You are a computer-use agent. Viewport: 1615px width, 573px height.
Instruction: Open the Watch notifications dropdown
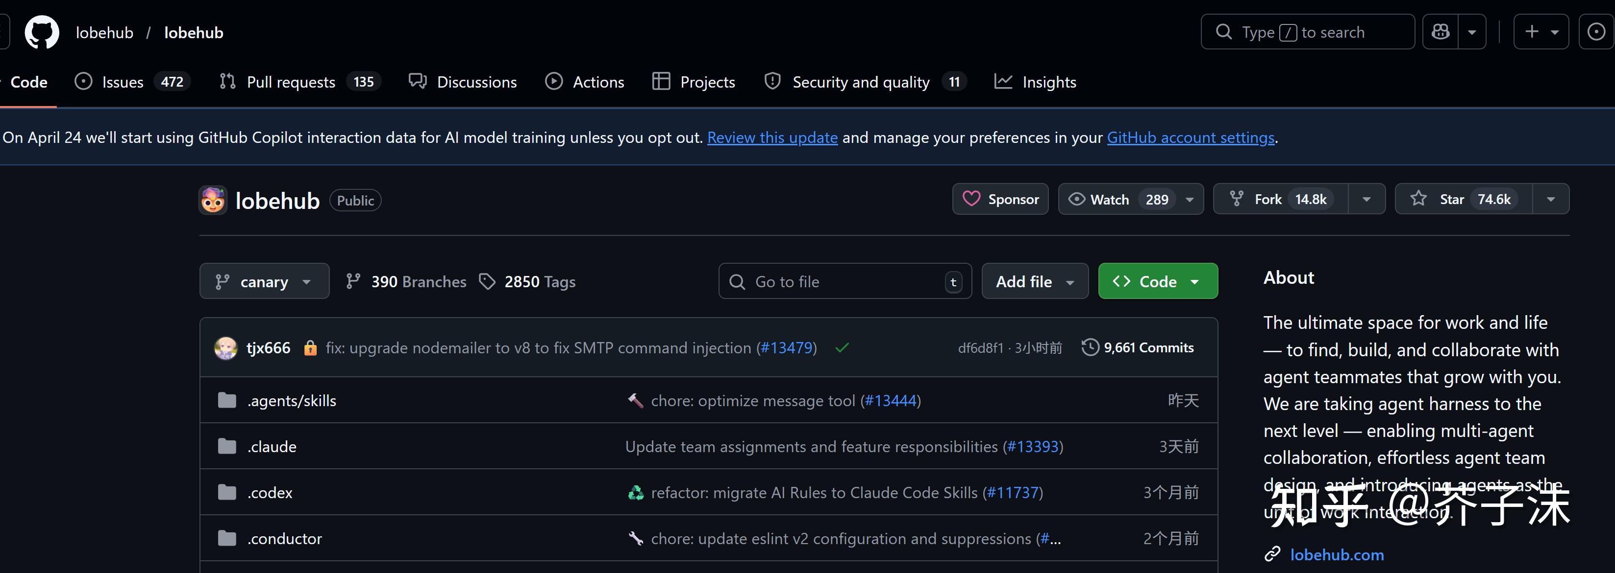(1130, 199)
